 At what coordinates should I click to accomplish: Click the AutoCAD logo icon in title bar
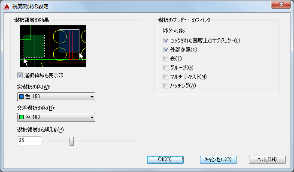click(x=7, y=6)
